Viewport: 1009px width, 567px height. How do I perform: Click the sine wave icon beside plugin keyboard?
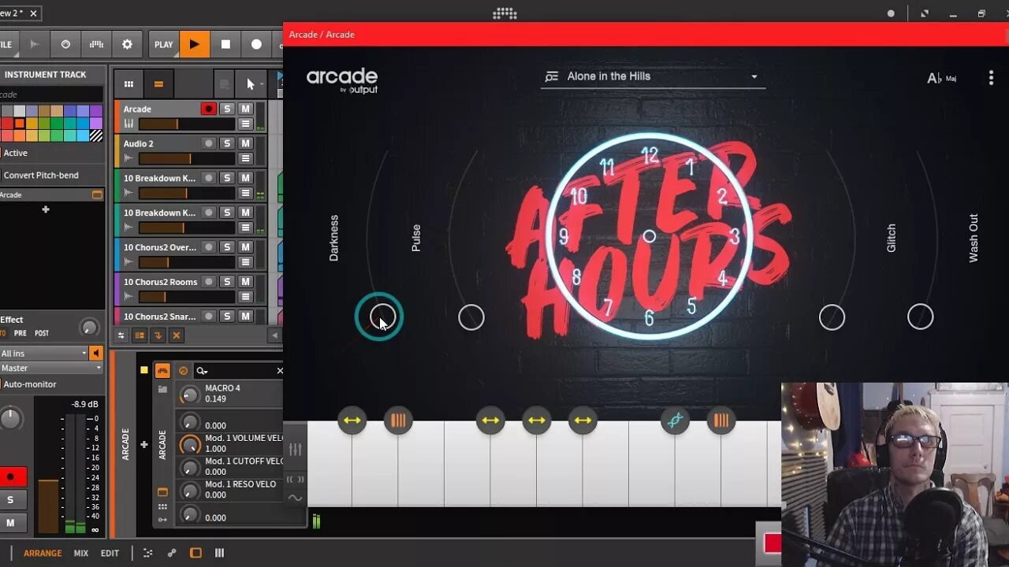pos(295,498)
